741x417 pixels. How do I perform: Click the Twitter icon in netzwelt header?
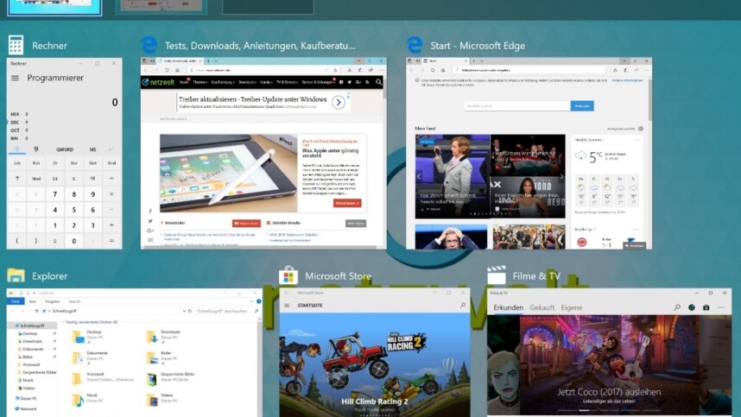click(350, 82)
